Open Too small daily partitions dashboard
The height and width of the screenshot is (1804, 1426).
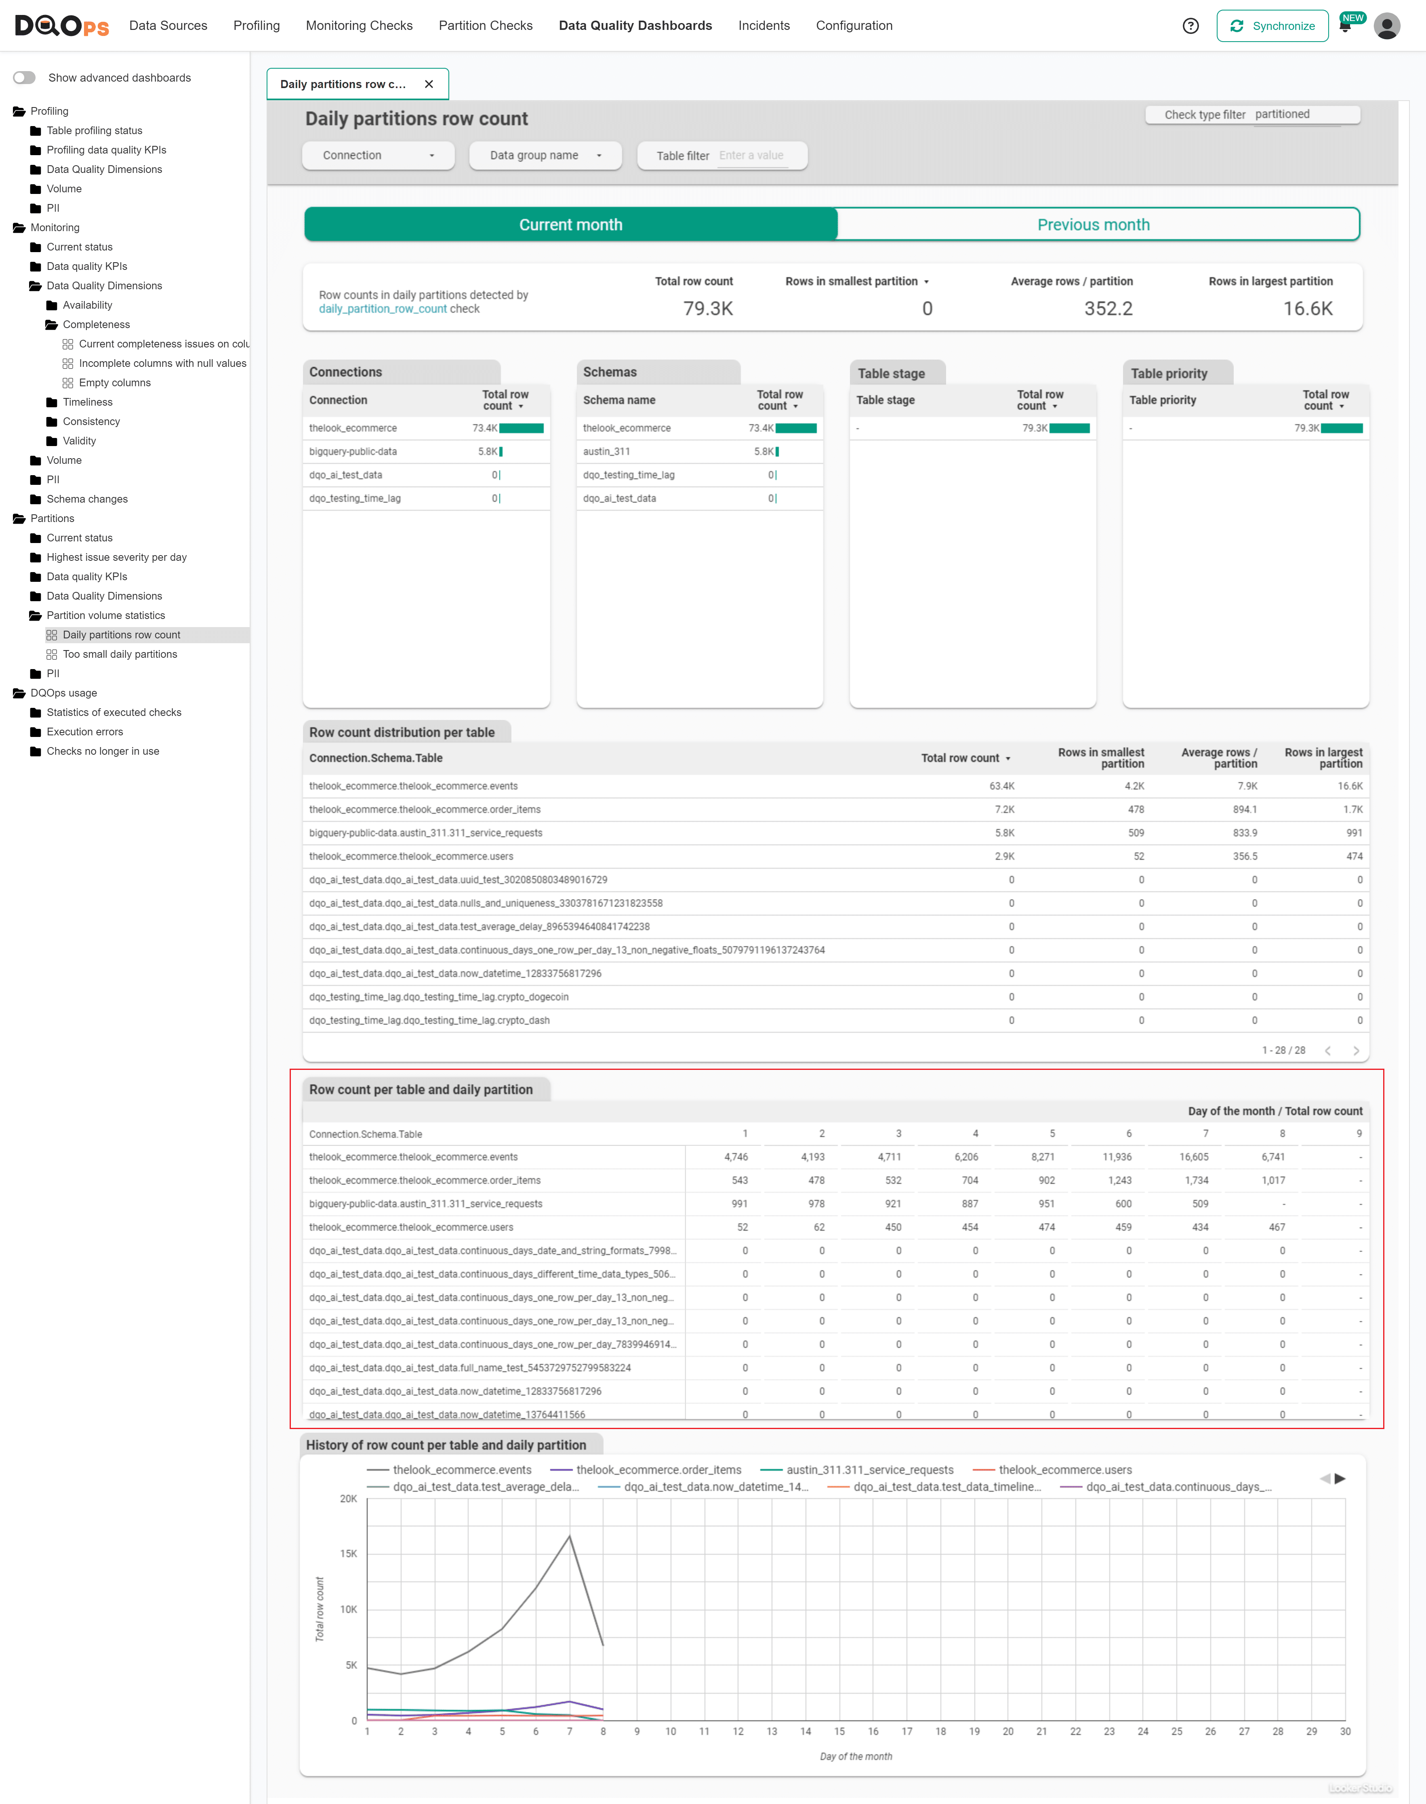tap(120, 655)
